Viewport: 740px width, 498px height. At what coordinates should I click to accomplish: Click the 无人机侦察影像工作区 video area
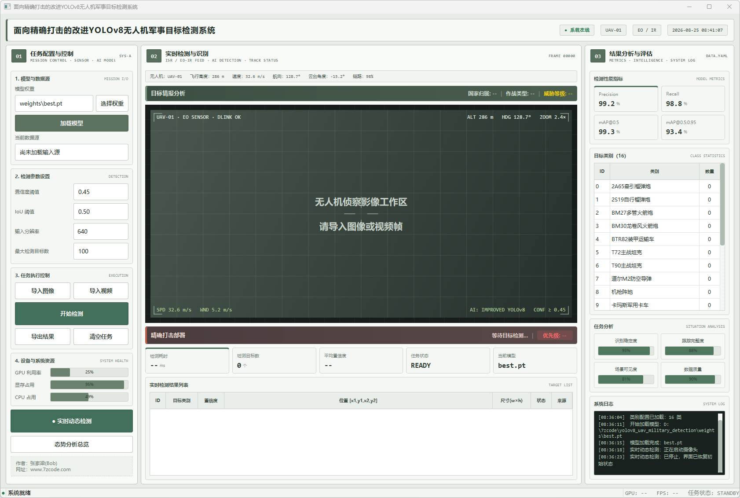pyautogui.click(x=361, y=214)
